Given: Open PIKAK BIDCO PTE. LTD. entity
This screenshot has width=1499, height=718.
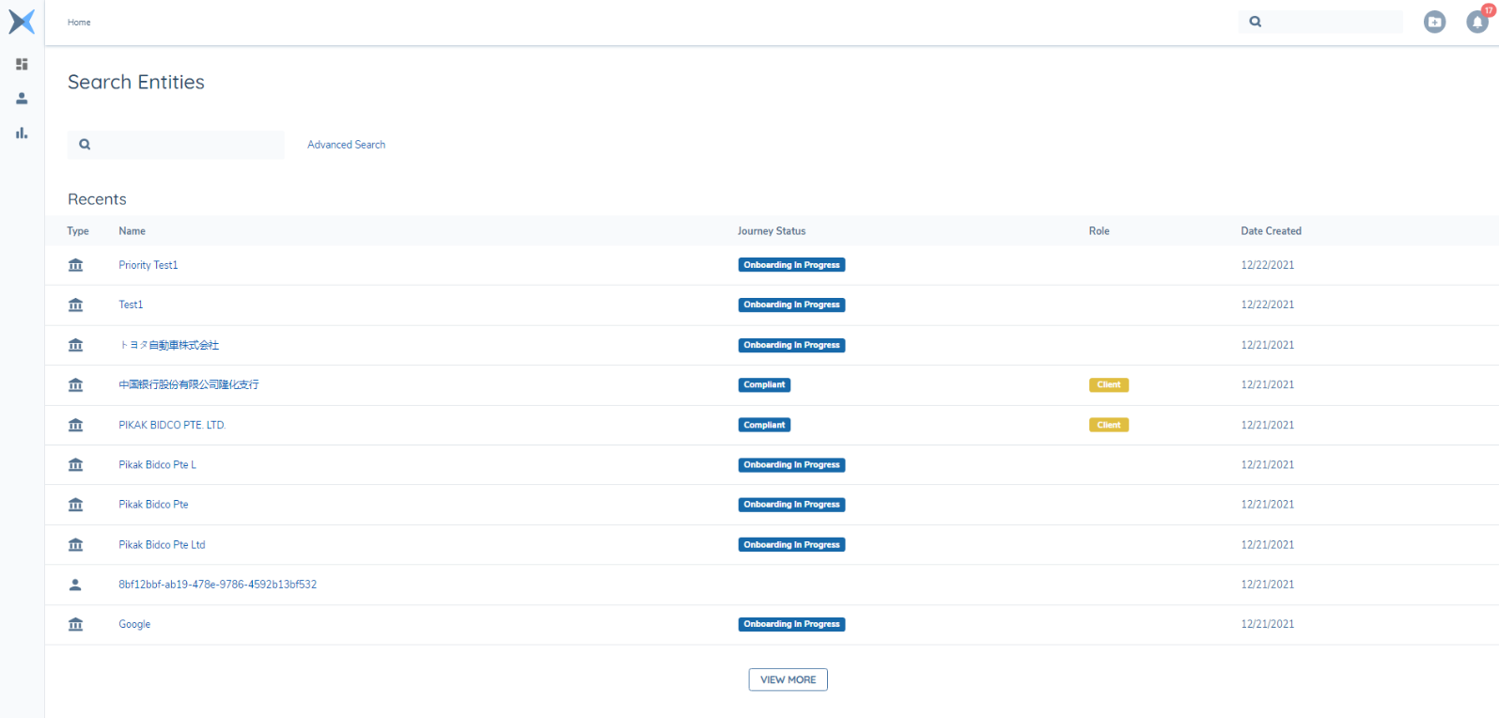Looking at the screenshot, I should [x=172, y=425].
